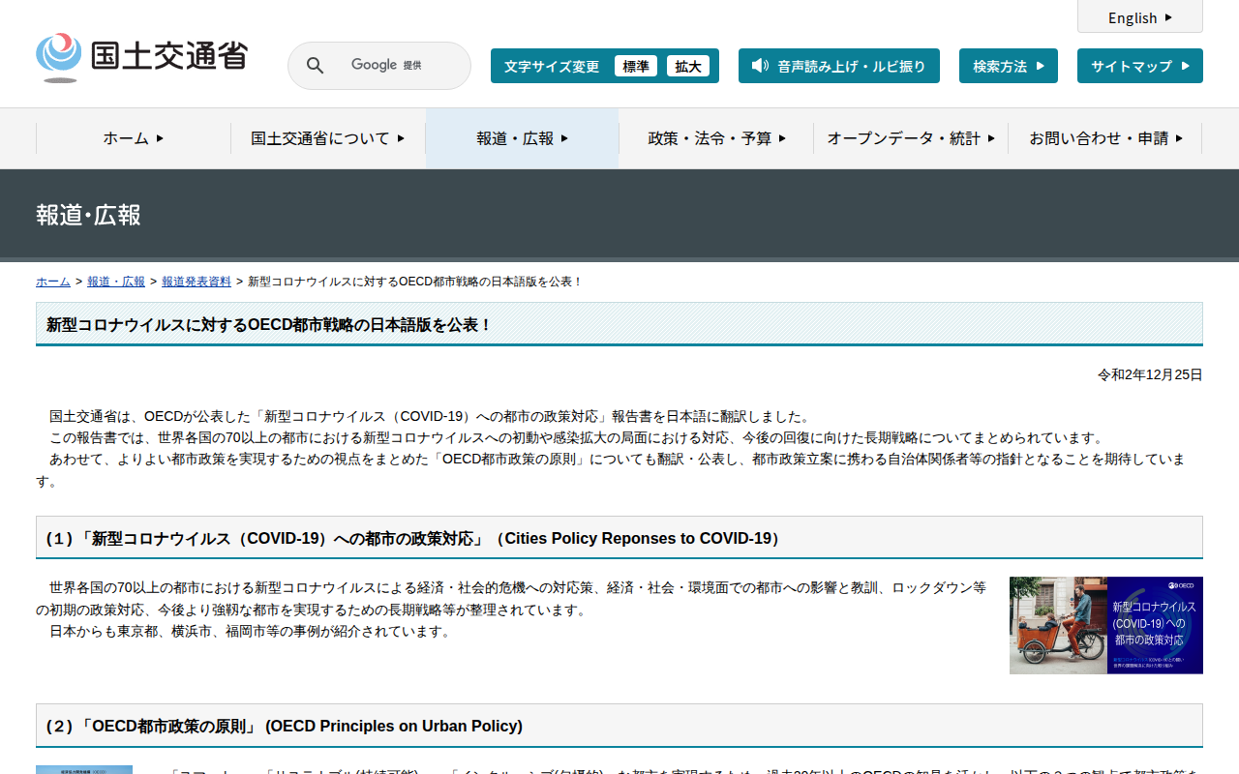Open the お問い合わせ・申請 menu item
1239x774 pixels.
click(1104, 138)
